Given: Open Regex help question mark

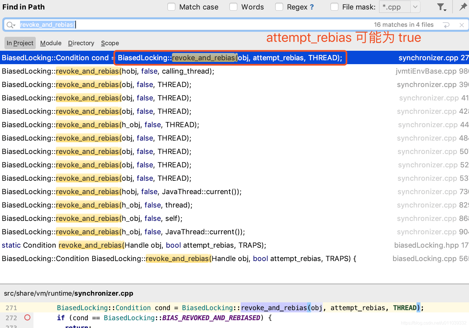Looking at the screenshot, I should pos(312,7).
